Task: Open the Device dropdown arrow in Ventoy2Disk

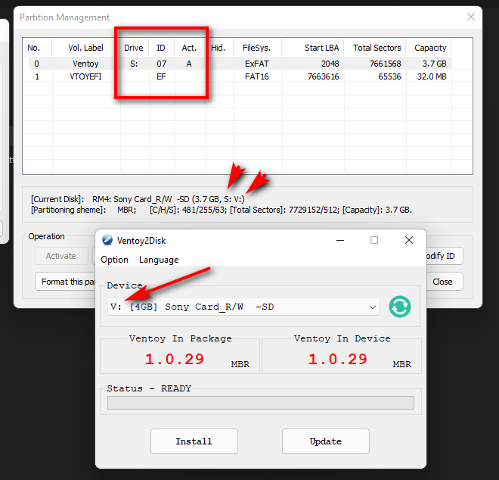Action: 372,307
